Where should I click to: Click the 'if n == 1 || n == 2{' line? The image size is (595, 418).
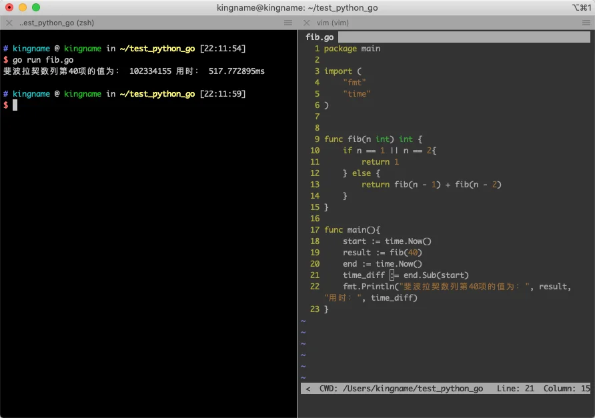(390, 151)
